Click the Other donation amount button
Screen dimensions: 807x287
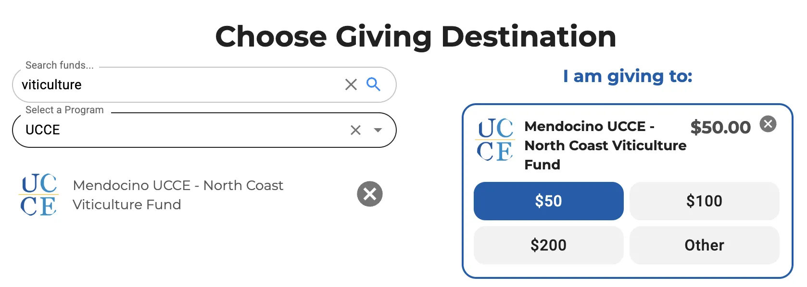(x=704, y=245)
